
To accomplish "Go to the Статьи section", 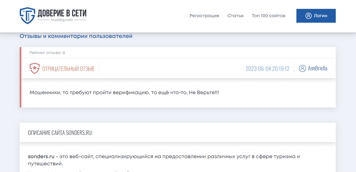I will coord(235,16).
